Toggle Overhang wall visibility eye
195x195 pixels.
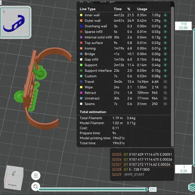click(165, 26)
